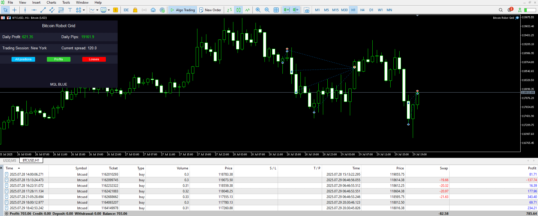Viewport: 538px width, 216px height.
Task: Open the trading signals icon
Action: coord(144,10)
